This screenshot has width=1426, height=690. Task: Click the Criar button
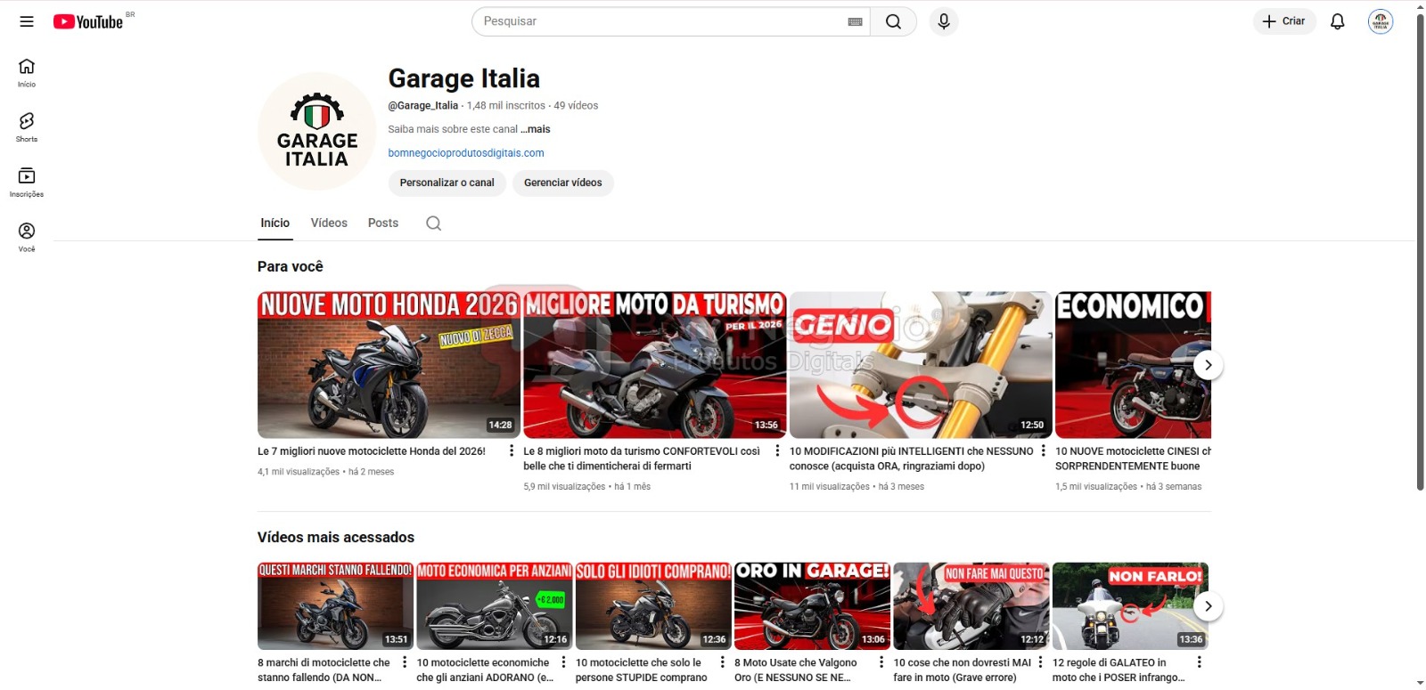pyautogui.click(x=1284, y=21)
